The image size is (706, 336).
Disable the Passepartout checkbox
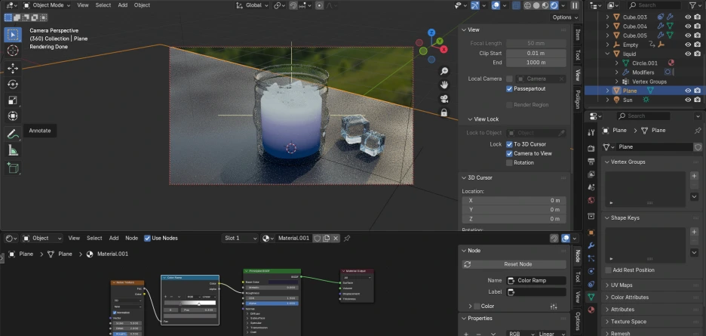510,89
